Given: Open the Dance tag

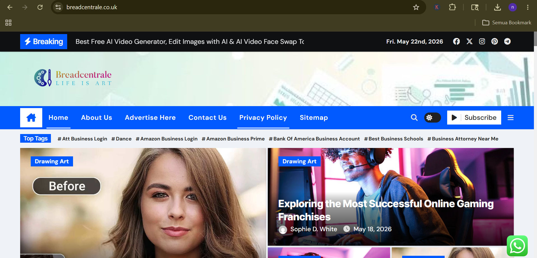Looking at the screenshot, I should tap(121, 139).
